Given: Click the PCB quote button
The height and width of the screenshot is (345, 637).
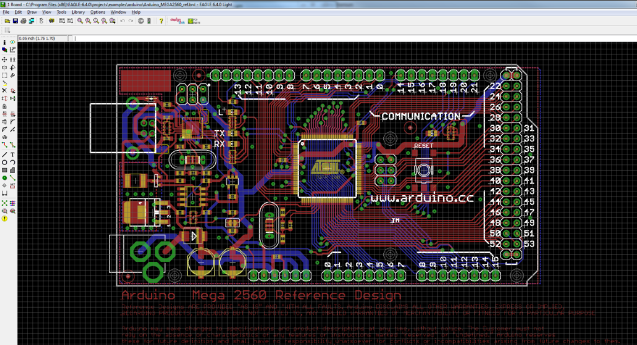Looking at the screenshot, I should point(194,21).
